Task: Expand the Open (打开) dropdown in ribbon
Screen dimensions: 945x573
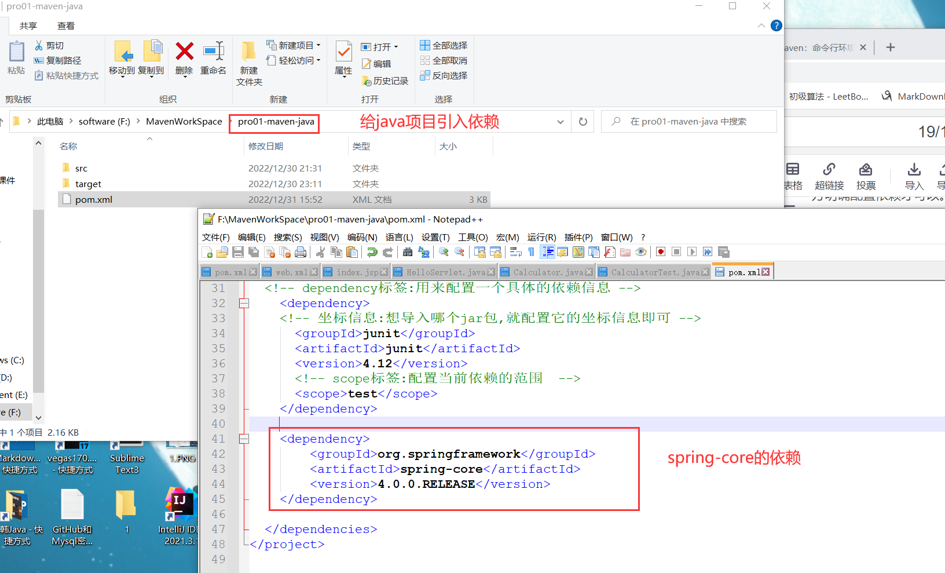Action: coord(396,47)
